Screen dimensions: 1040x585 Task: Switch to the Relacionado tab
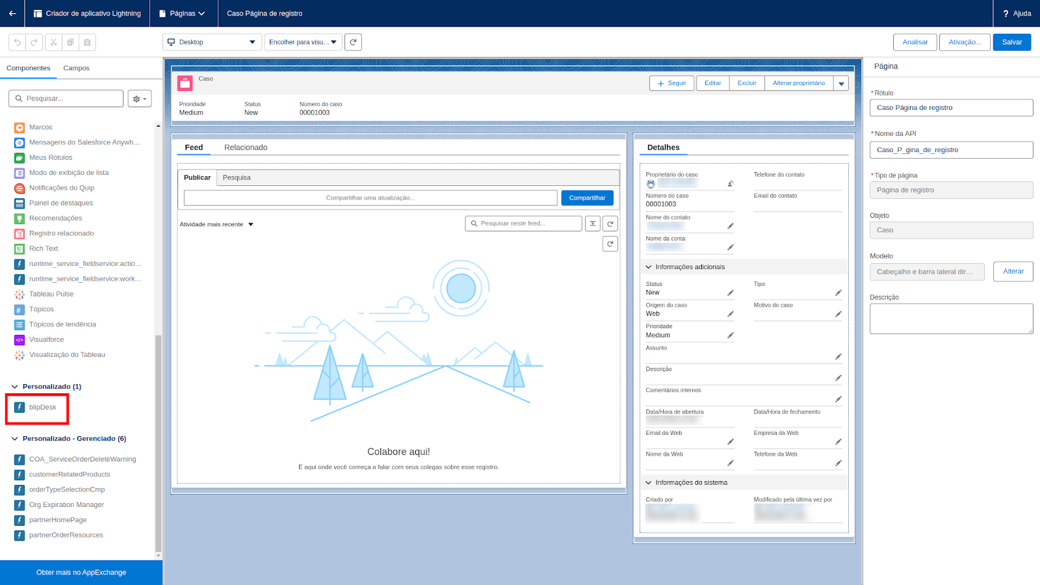(x=246, y=148)
